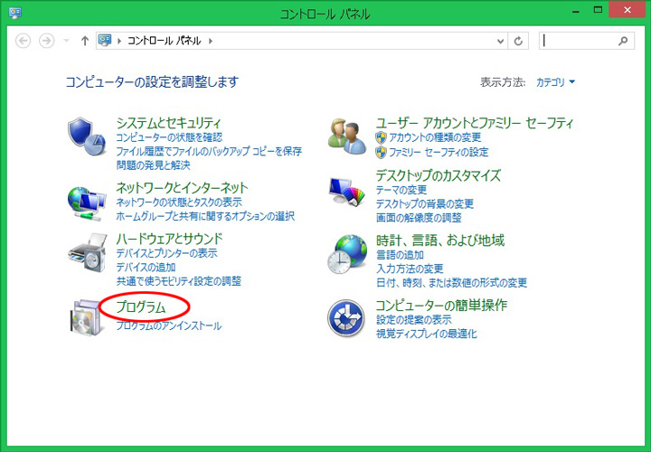Open the プログラム category heading

[x=141, y=307]
